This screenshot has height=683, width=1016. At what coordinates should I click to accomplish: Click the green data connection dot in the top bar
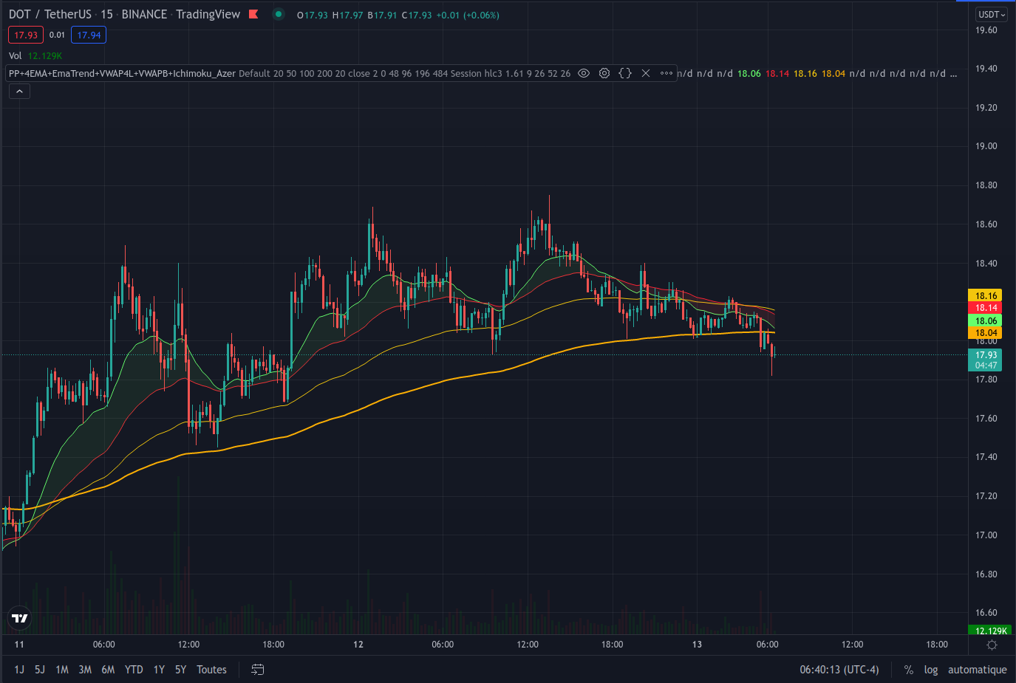278,14
